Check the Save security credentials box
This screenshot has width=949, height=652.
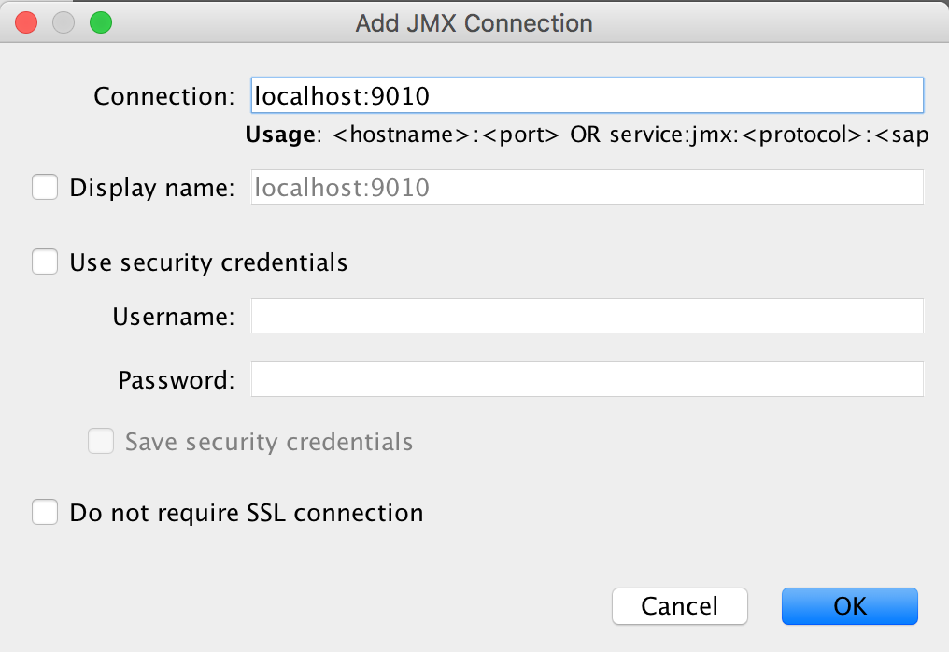pos(101,441)
